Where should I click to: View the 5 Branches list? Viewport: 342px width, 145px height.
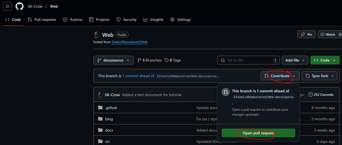pyautogui.click(x=150, y=60)
